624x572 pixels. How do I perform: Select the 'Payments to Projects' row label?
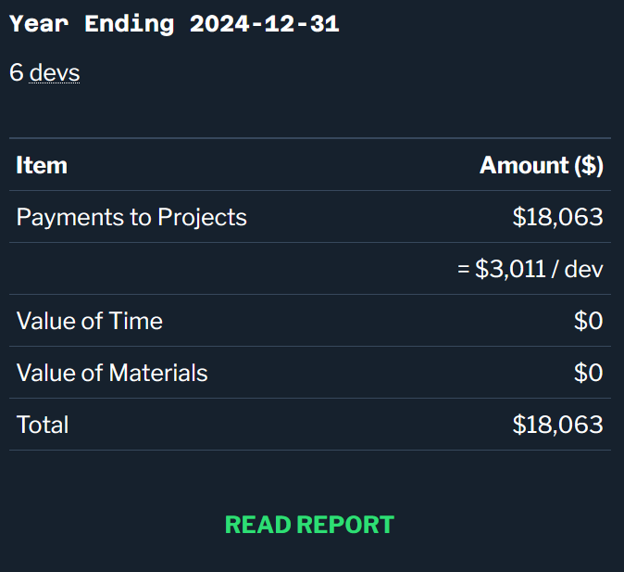131,217
